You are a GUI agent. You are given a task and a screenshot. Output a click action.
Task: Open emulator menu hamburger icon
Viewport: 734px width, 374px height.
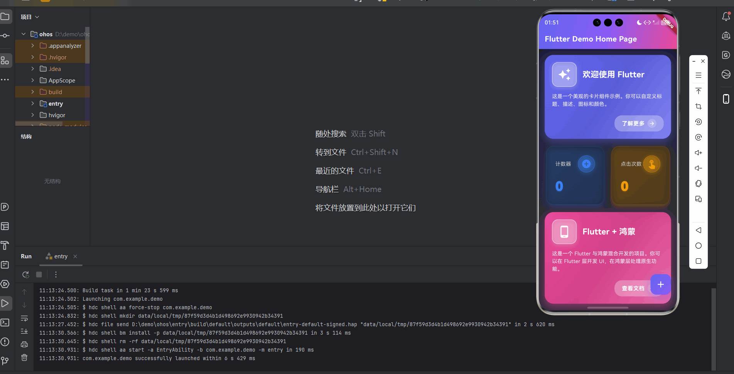(699, 76)
